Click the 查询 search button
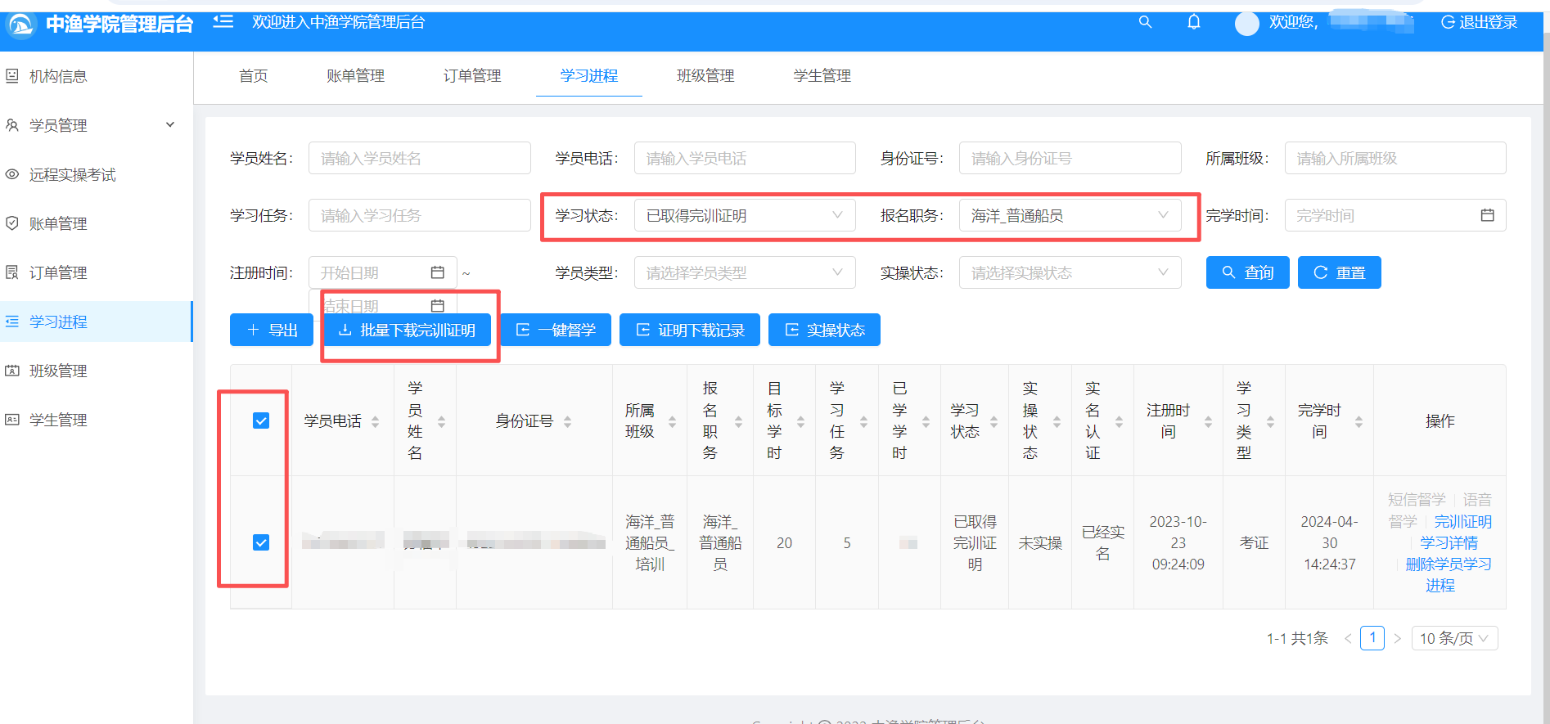This screenshot has height=724, width=1550. [x=1248, y=272]
